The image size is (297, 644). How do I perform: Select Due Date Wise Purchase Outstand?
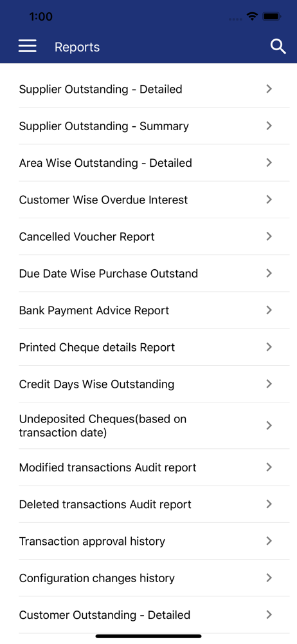(x=154, y=274)
